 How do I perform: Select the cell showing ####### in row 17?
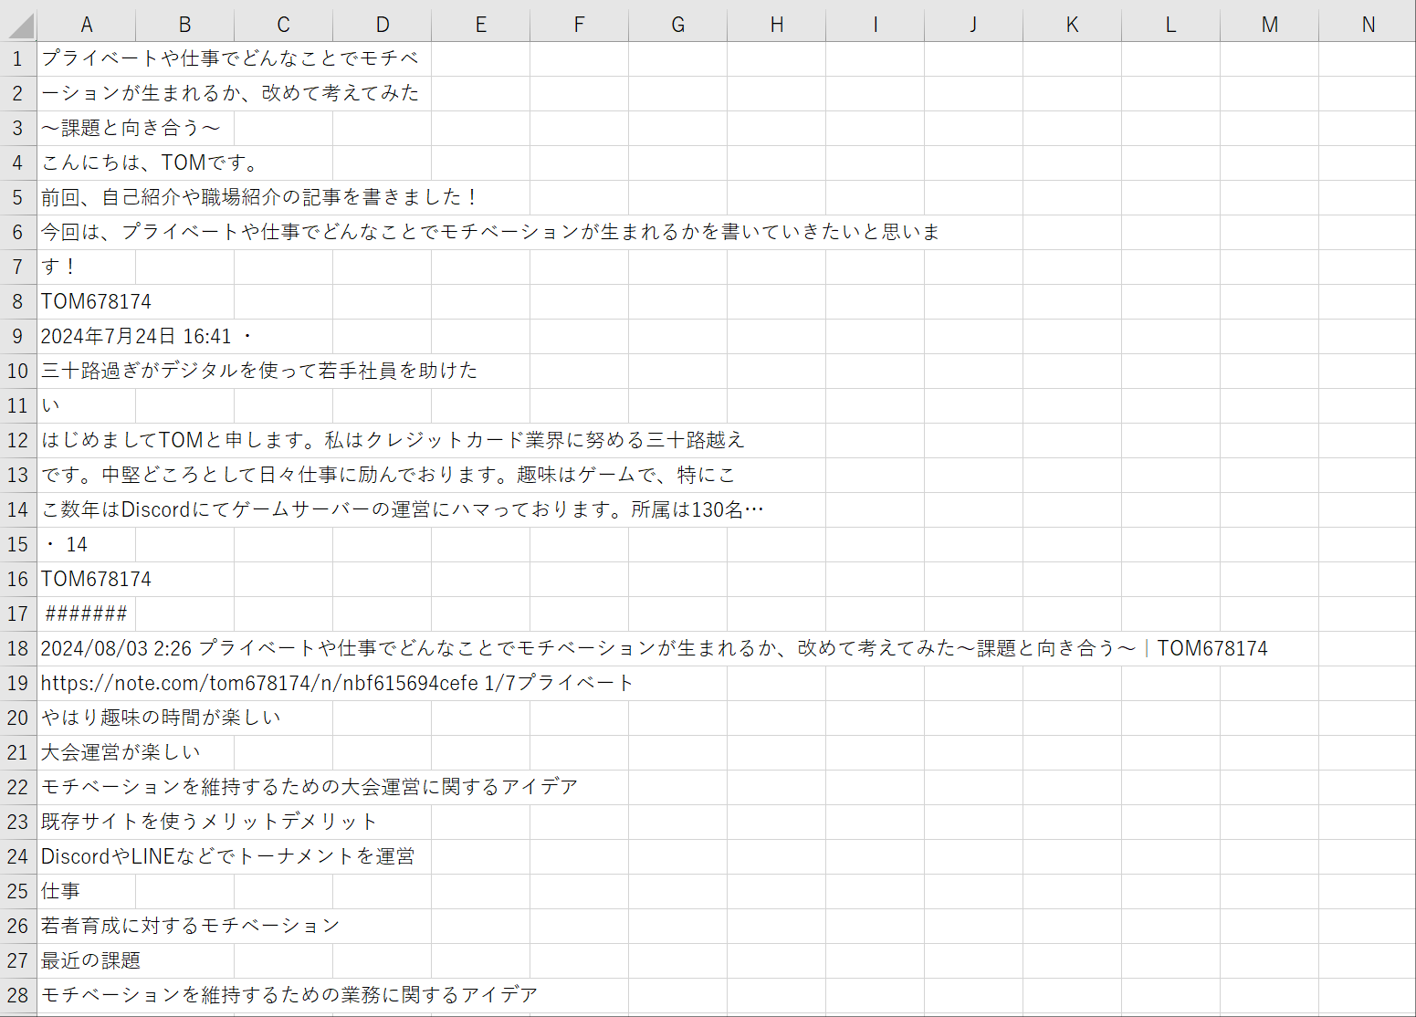[x=87, y=613]
